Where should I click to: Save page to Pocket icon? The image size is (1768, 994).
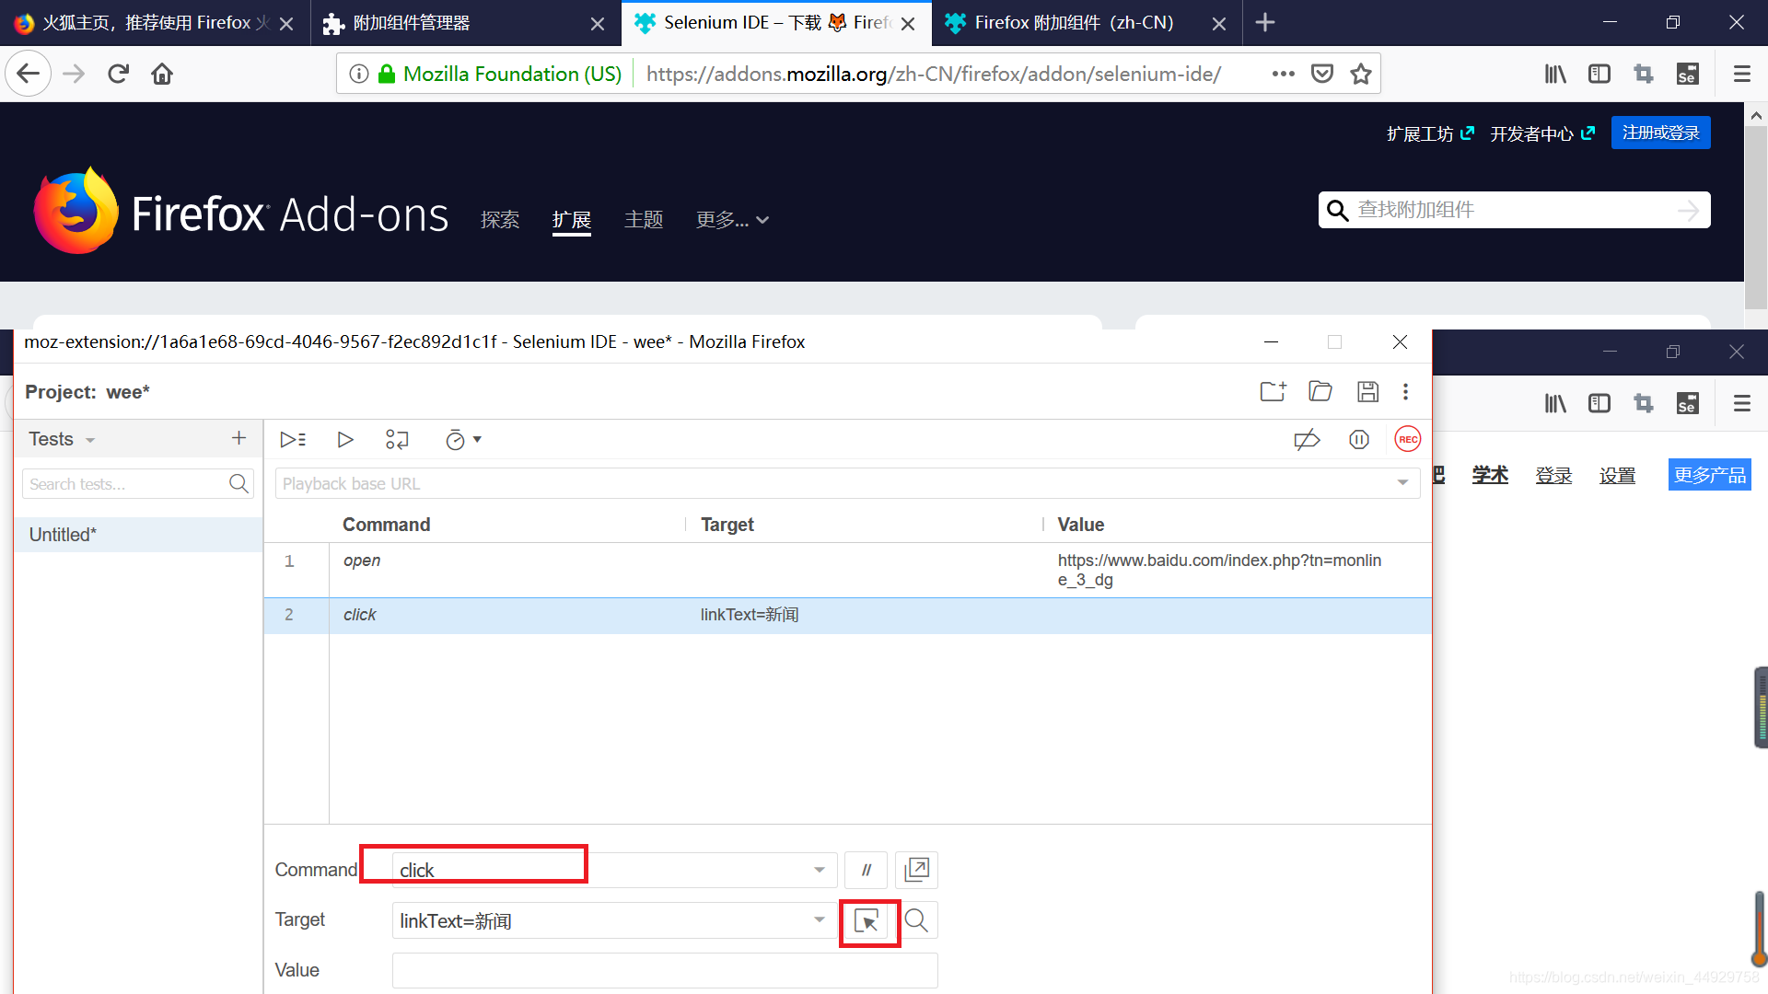click(1322, 74)
